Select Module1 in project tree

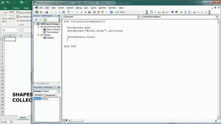point(50,38)
